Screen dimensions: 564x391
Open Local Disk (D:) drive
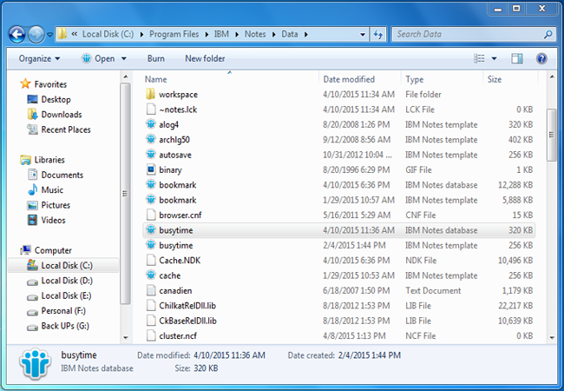(67, 281)
